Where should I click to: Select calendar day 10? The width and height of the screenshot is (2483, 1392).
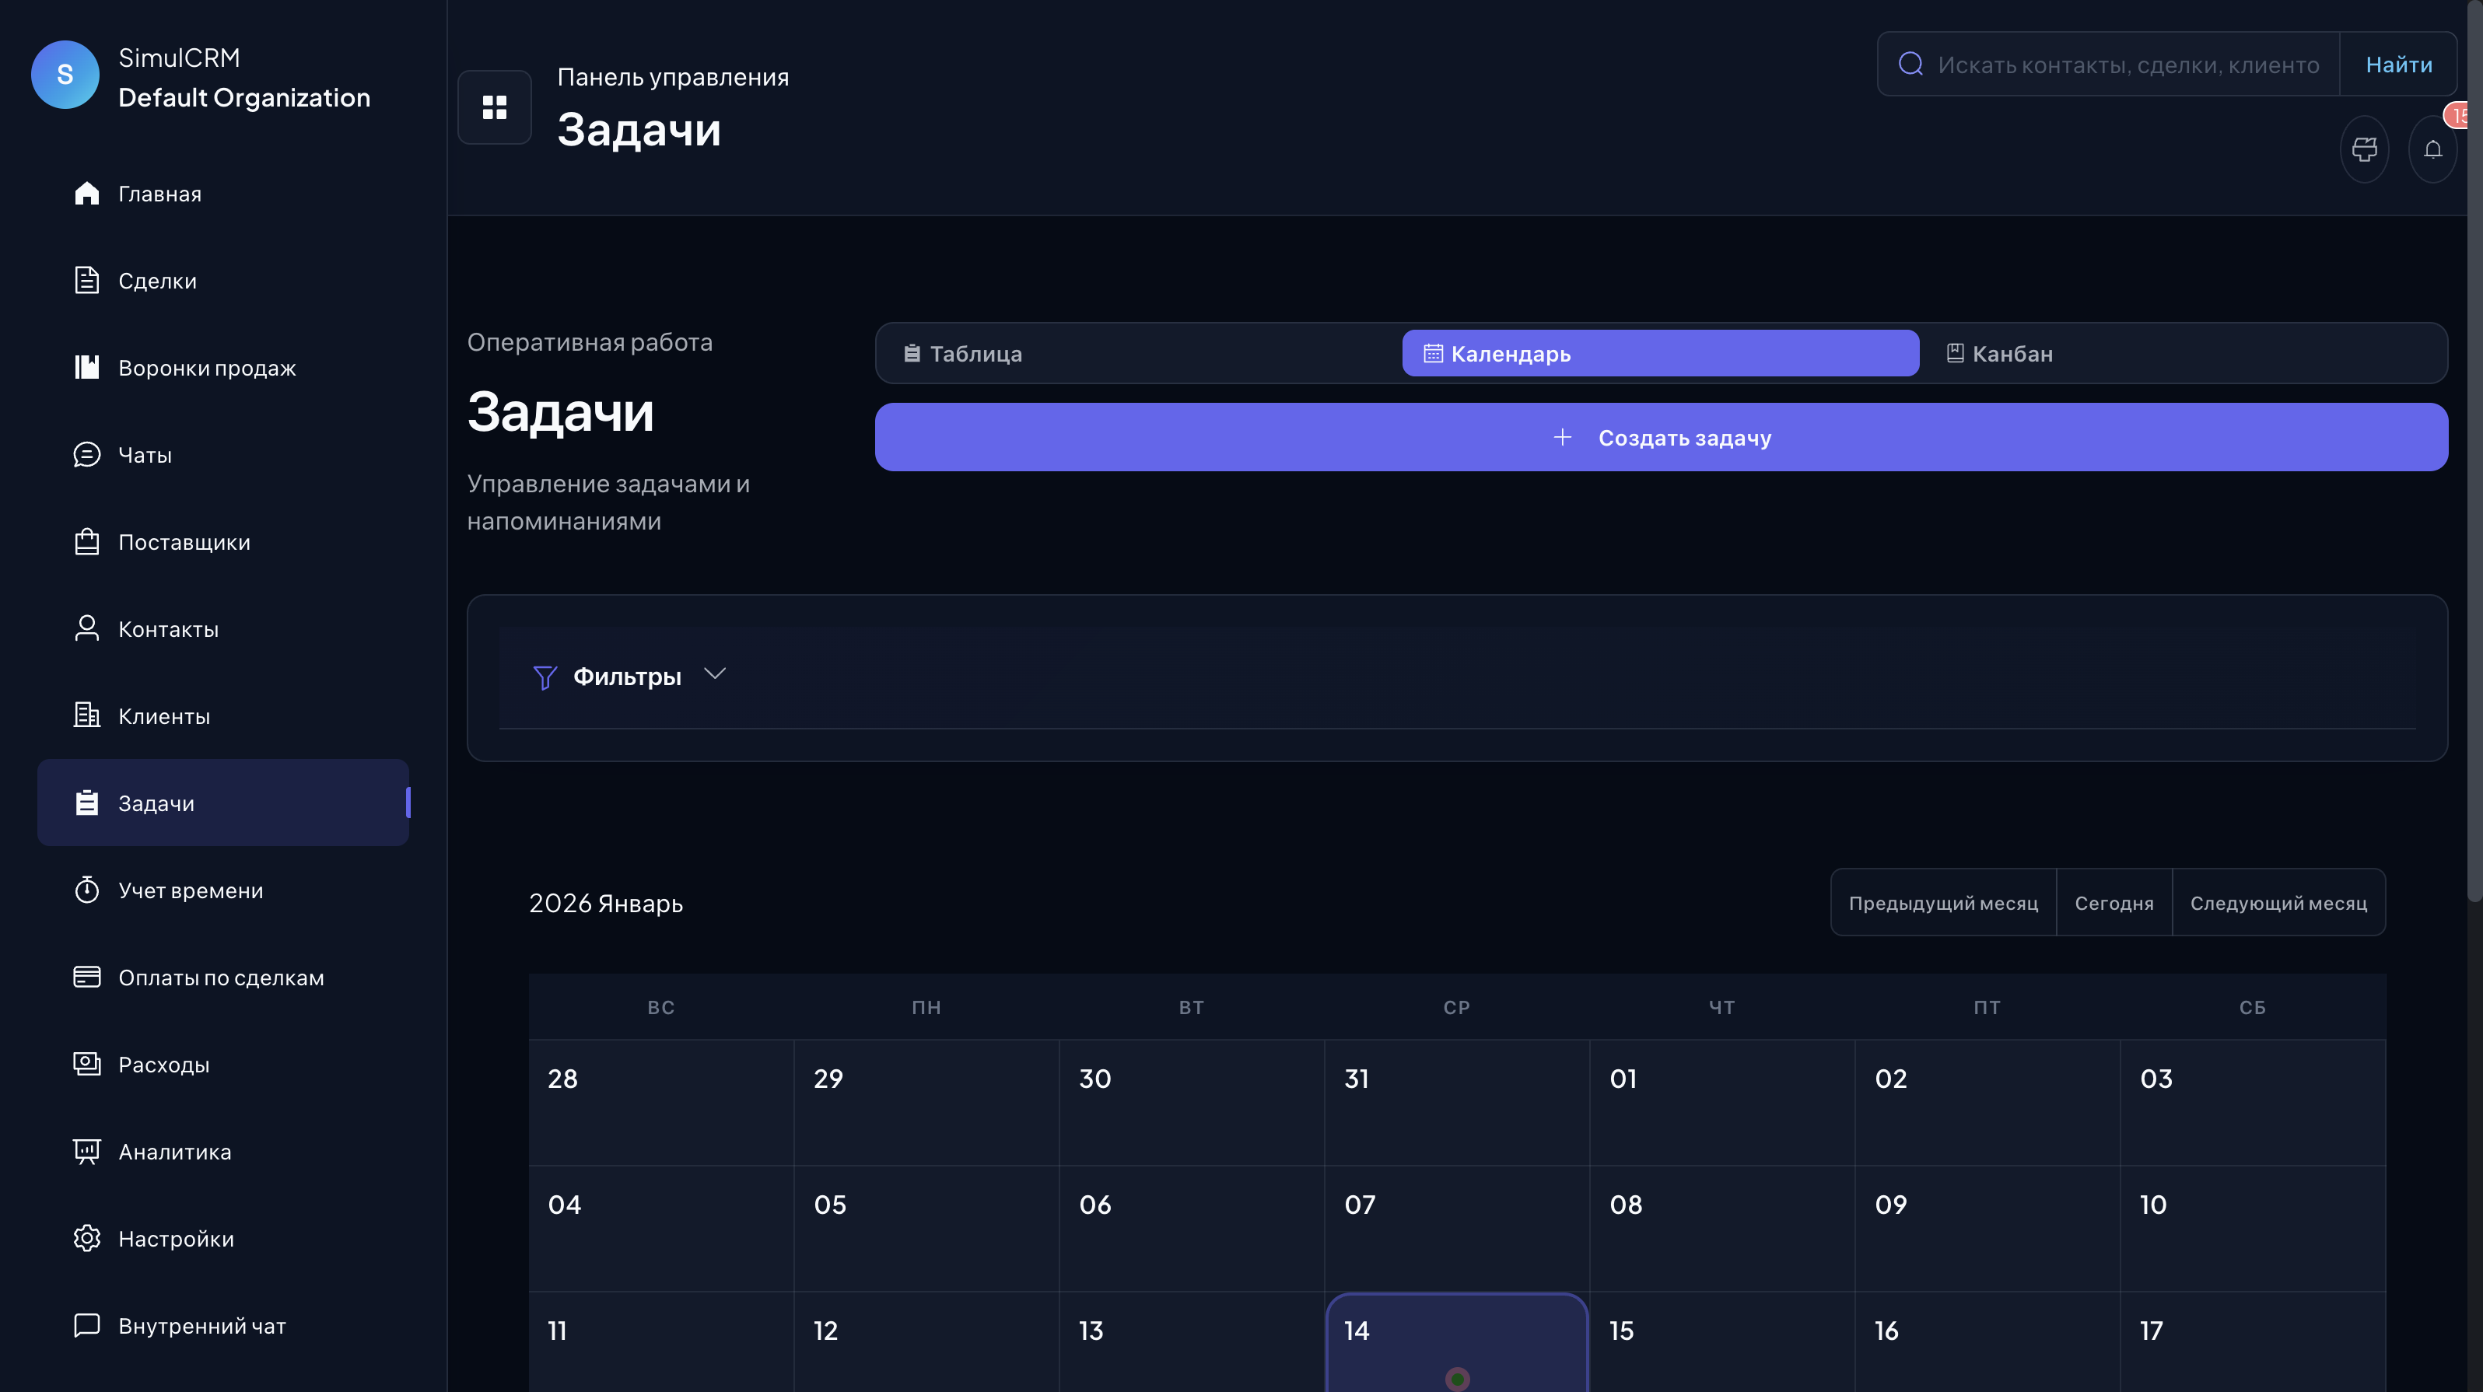(x=2253, y=1229)
